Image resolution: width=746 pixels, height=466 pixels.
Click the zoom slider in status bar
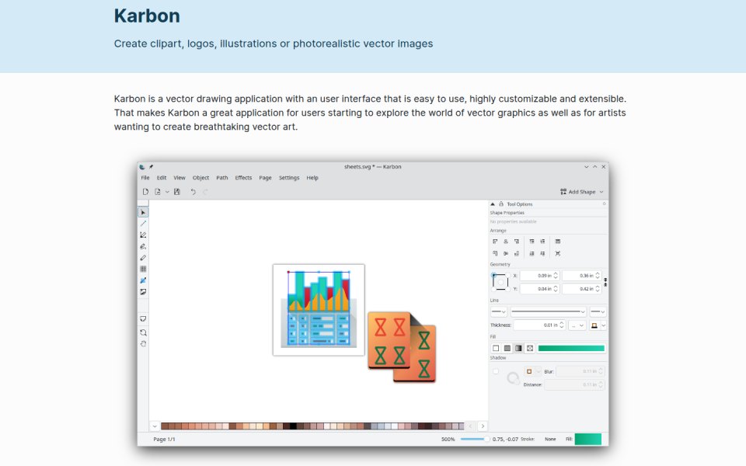click(x=474, y=439)
